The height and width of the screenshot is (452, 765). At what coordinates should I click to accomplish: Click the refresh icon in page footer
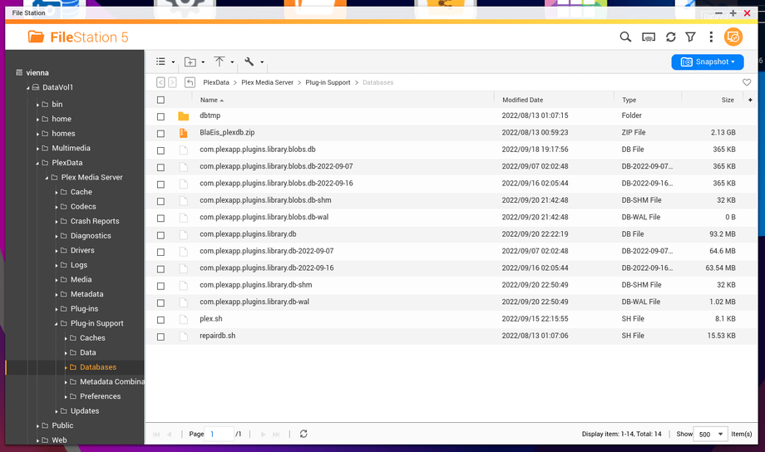pyautogui.click(x=304, y=434)
